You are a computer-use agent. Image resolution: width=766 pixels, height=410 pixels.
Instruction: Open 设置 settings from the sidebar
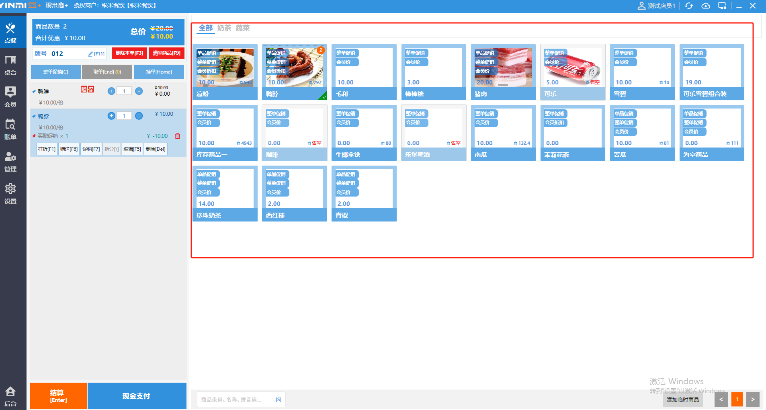tap(10, 194)
